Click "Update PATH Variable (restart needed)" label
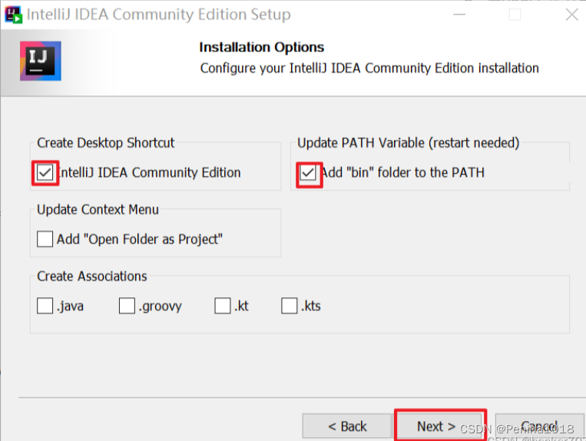 click(x=408, y=143)
